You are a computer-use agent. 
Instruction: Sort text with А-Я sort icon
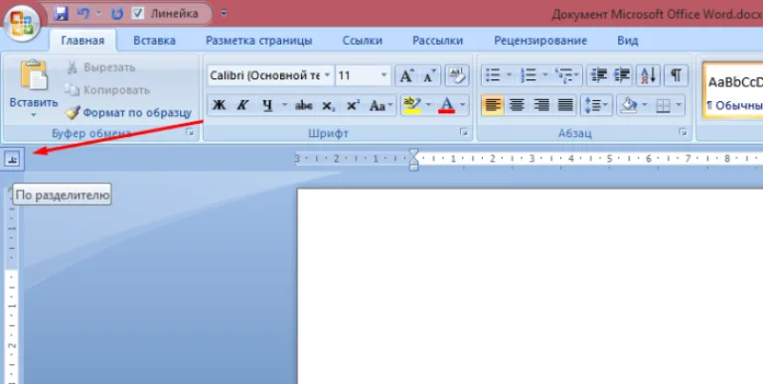[649, 75]
